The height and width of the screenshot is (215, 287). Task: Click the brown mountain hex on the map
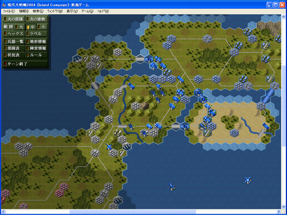[x=145, y=106]
